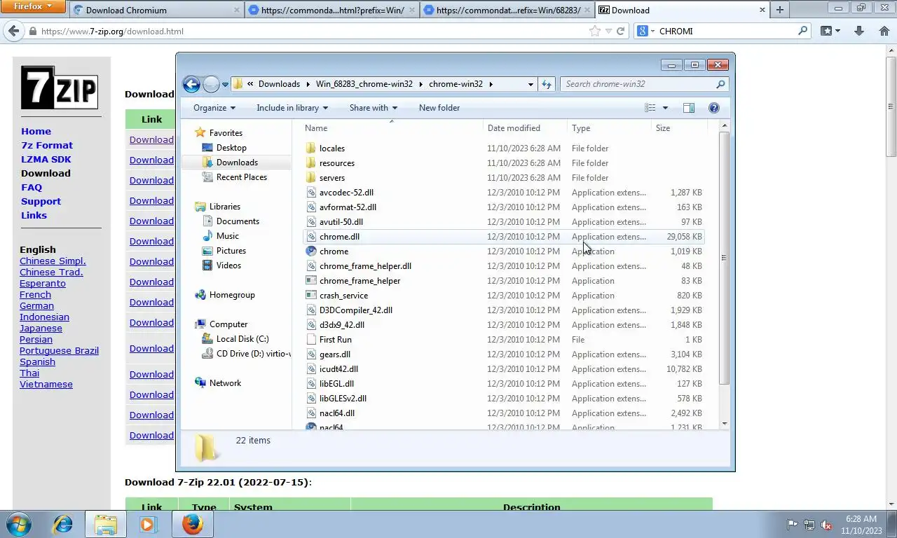Select the locales folder icon
Screen dimensions: 897x538
[312, 149]
